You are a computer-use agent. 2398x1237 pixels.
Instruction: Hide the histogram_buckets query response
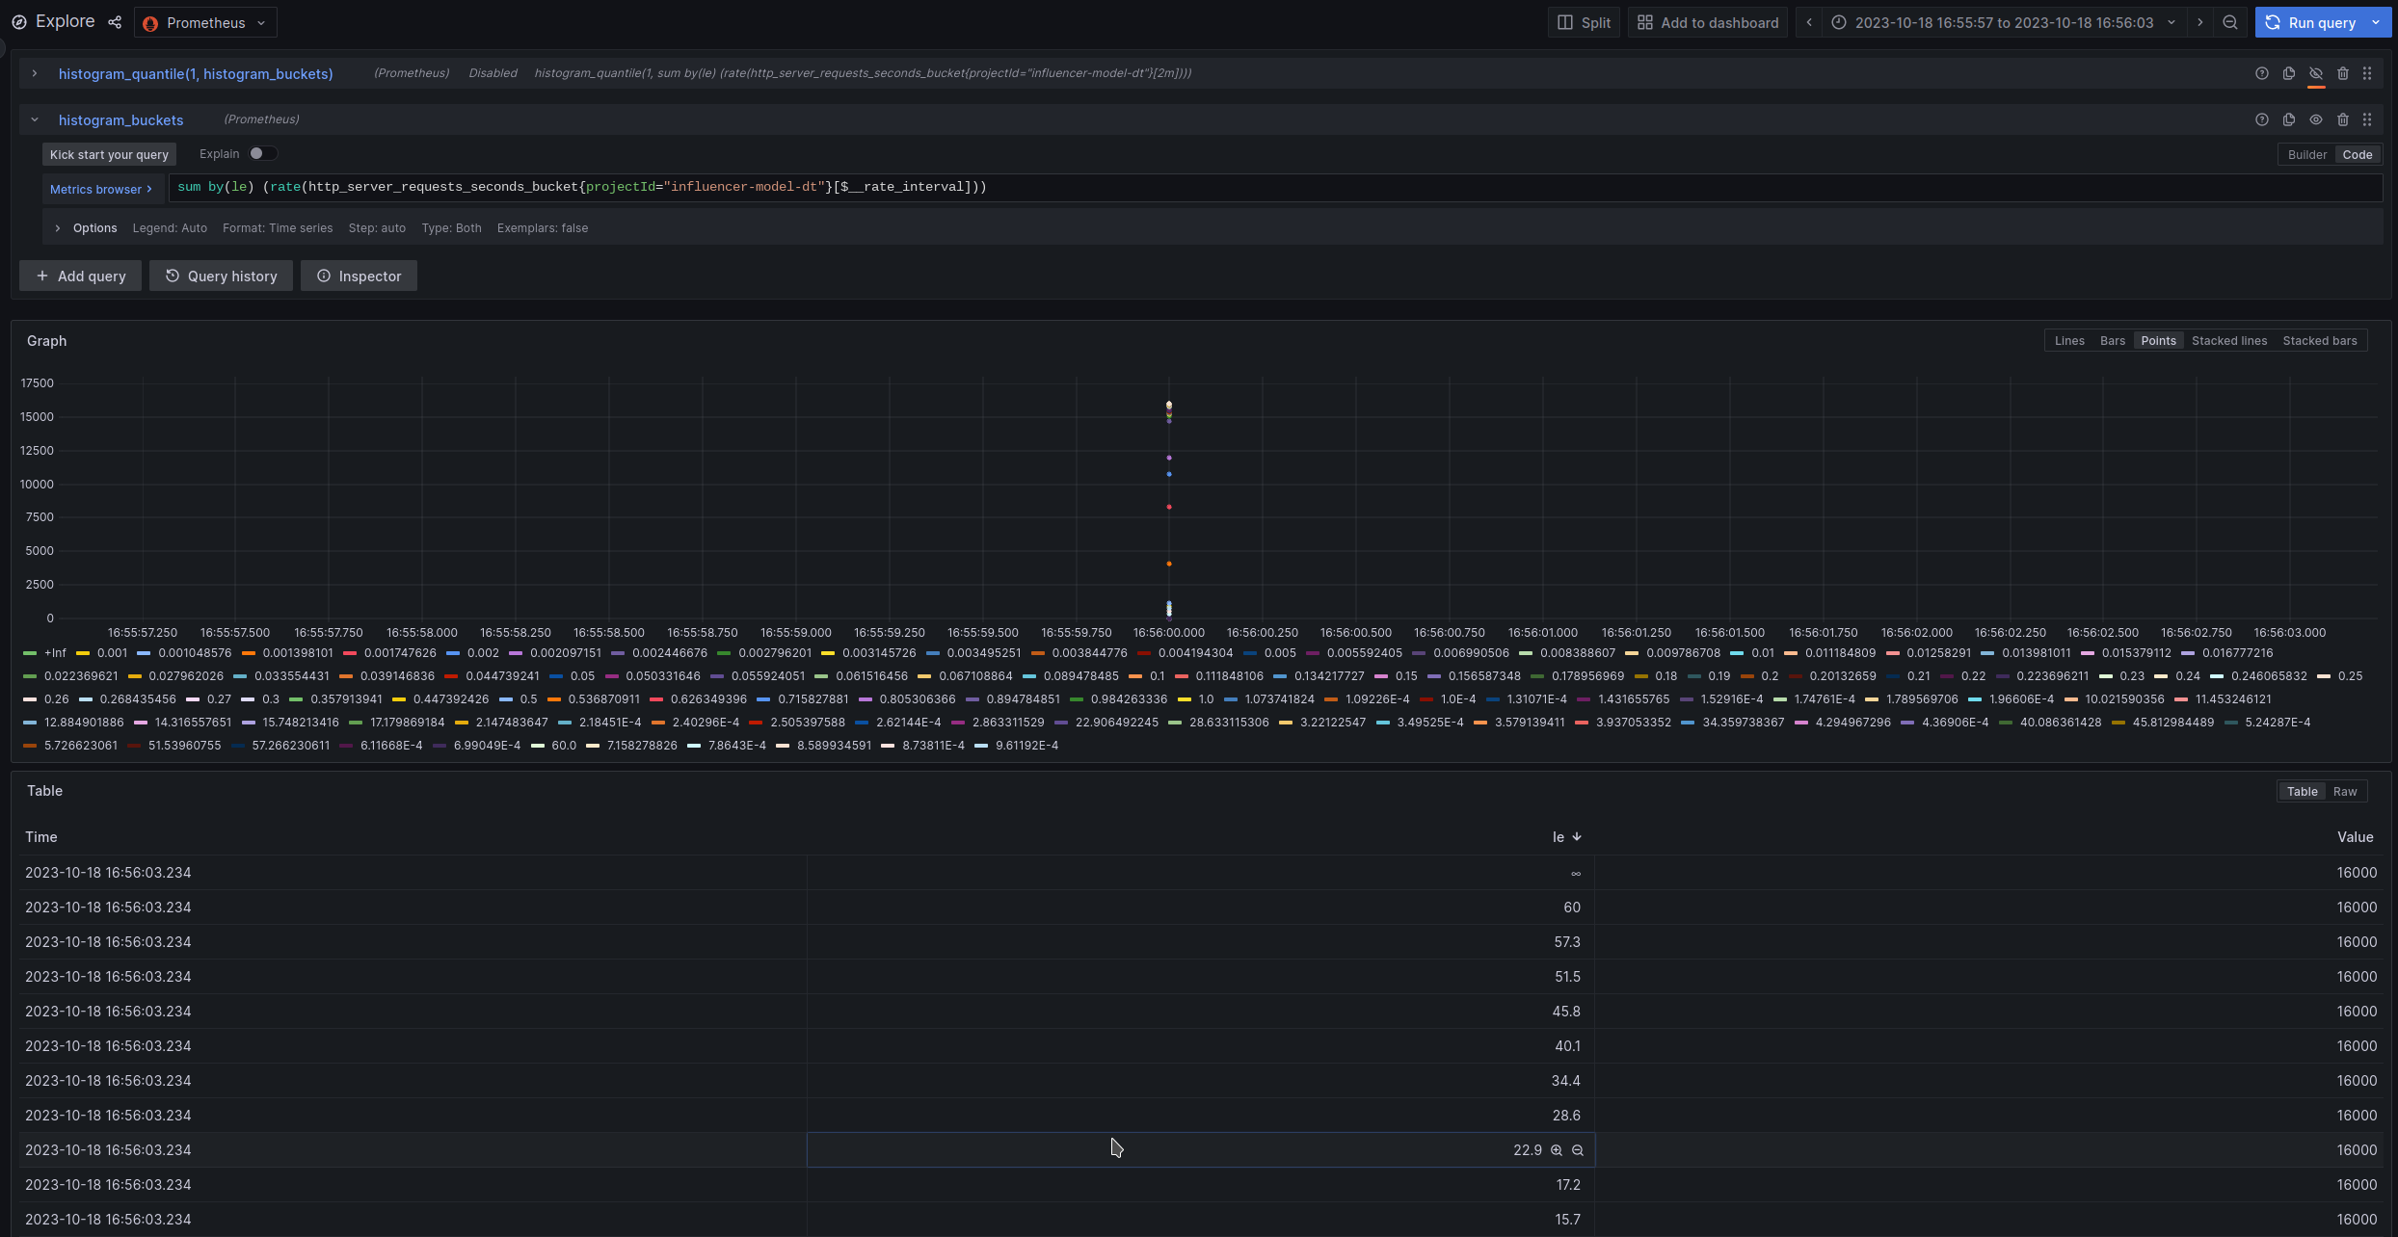point(2316,119)
